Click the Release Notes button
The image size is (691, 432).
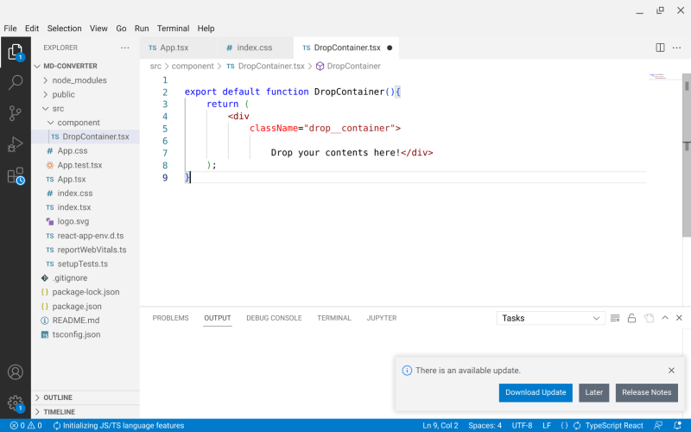point(646,392)
